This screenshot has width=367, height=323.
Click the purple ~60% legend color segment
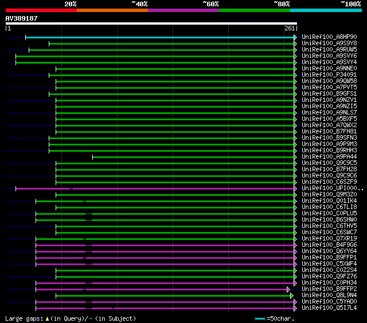coord(183,10)
